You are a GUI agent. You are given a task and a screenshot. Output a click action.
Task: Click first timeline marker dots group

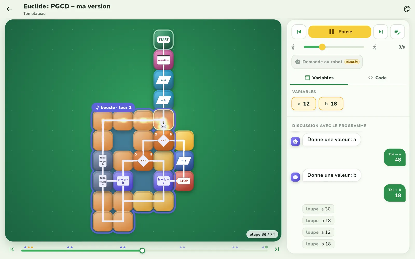tap(29, 247)
